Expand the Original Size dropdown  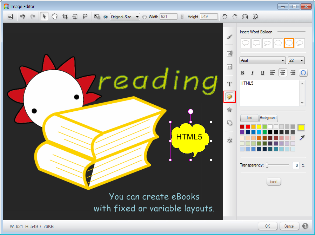click(125, 17)
